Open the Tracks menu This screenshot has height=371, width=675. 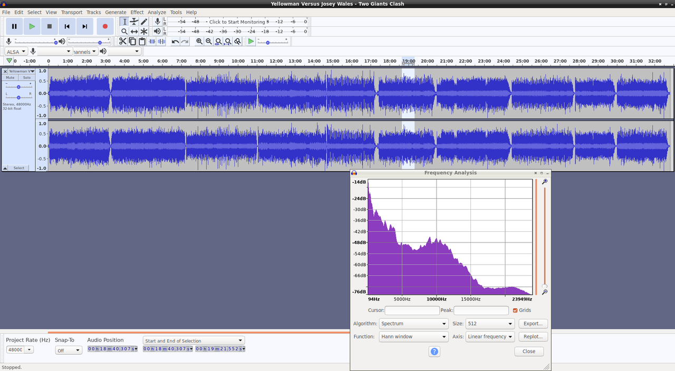(93, 12)
